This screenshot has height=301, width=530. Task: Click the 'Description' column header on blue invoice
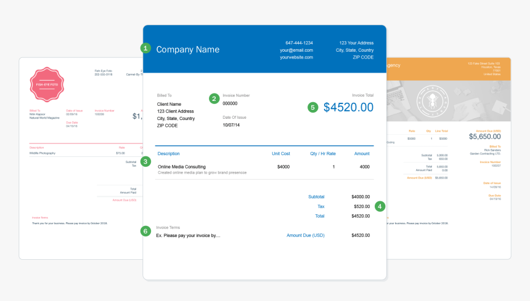click(168, 153)
